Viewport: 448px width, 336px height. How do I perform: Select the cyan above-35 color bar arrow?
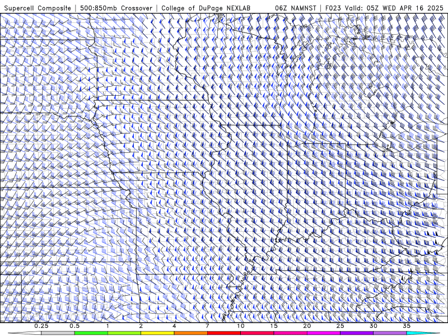pos(423,333)
